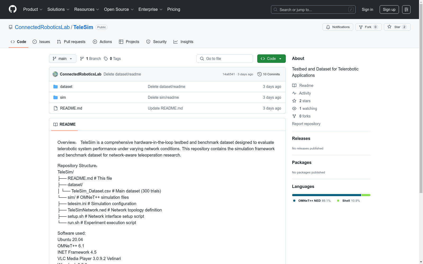Click the commit history clock icon
Screen dimensions: 423x264
coord(260,74)
